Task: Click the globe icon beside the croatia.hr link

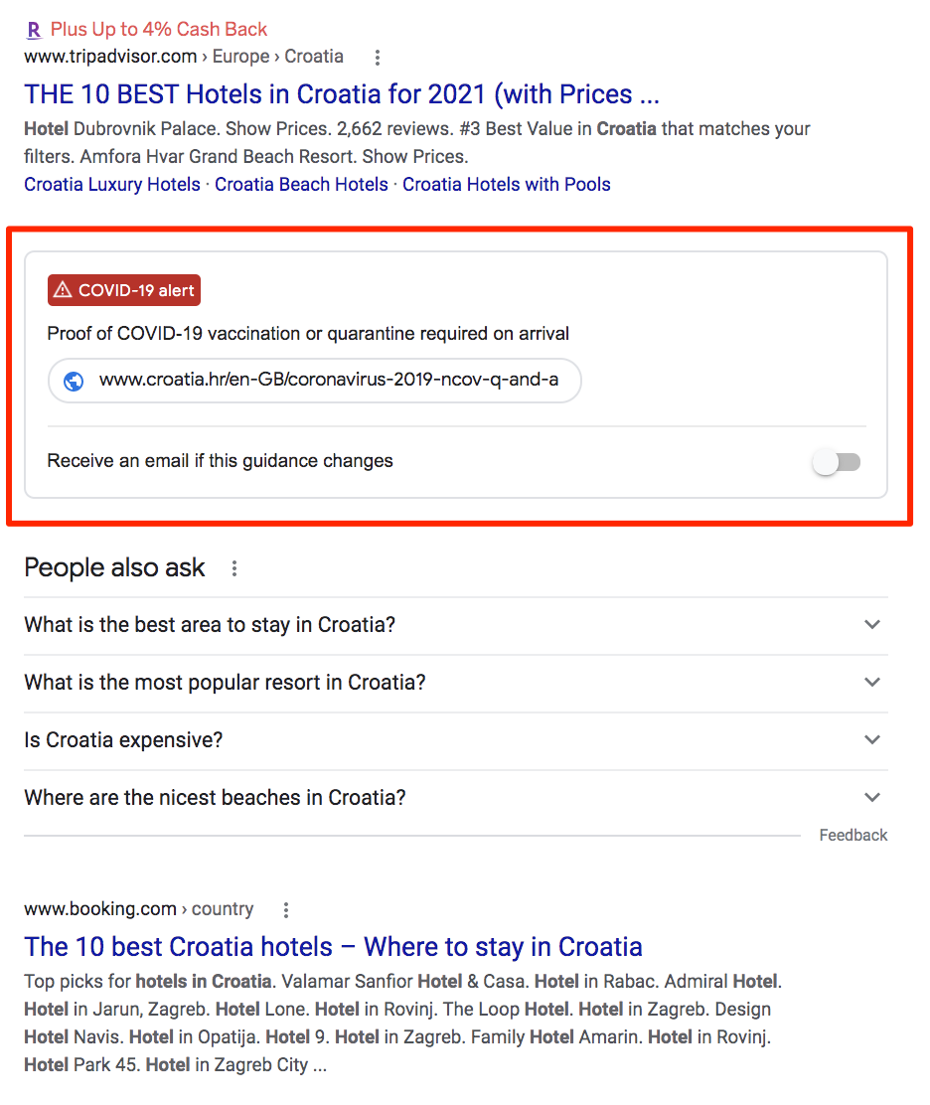Action: [x=74, y=381]
